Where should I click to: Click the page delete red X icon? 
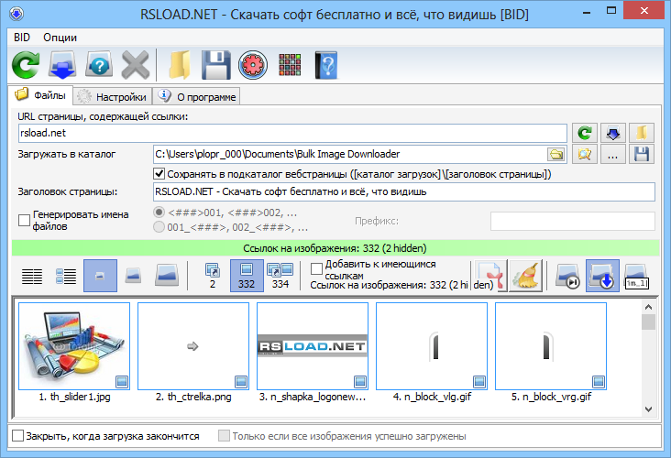click(490, 276)
